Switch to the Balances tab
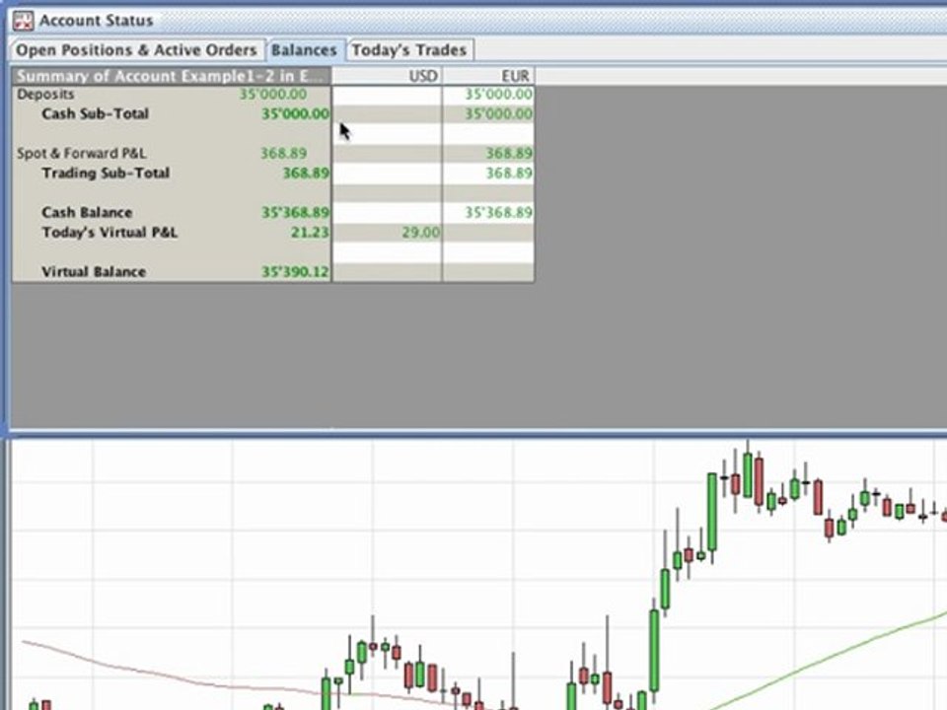The height and width of the screenshot is (710, 947). click(304, 50)
